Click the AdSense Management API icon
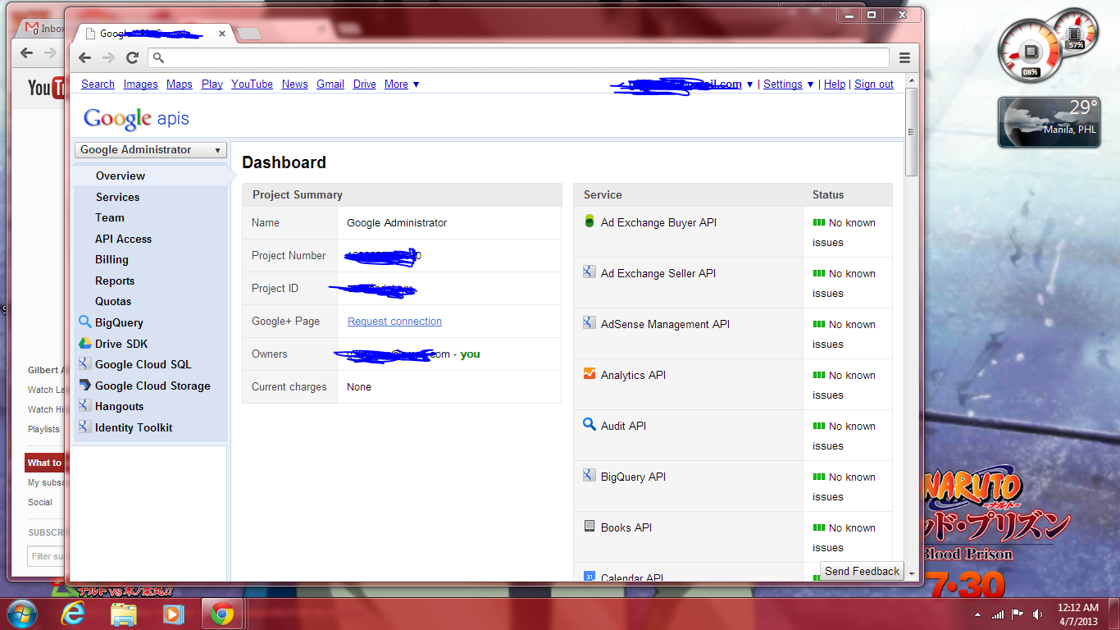Screen dimensions: 1120x630 point(589,323)
